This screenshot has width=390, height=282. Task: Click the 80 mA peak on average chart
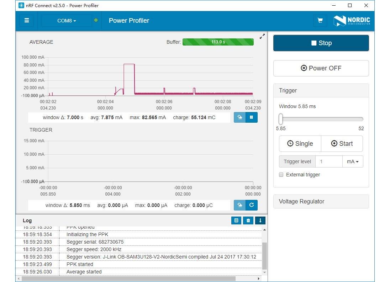(129, 64)
